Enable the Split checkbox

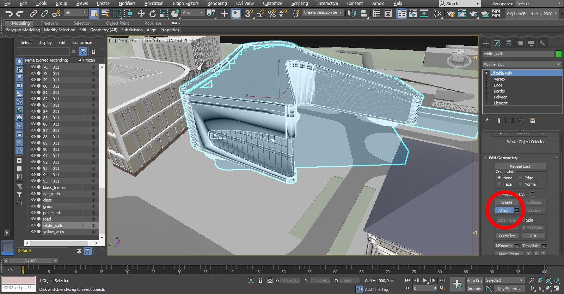point(523,220)
